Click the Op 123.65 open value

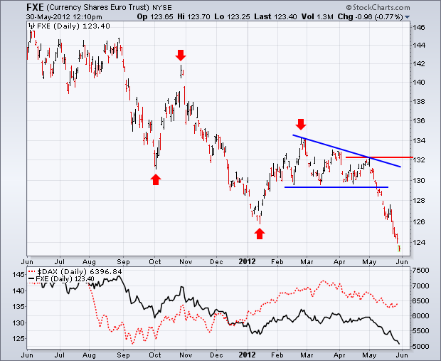pyautogui.click(x=155, y=17)
